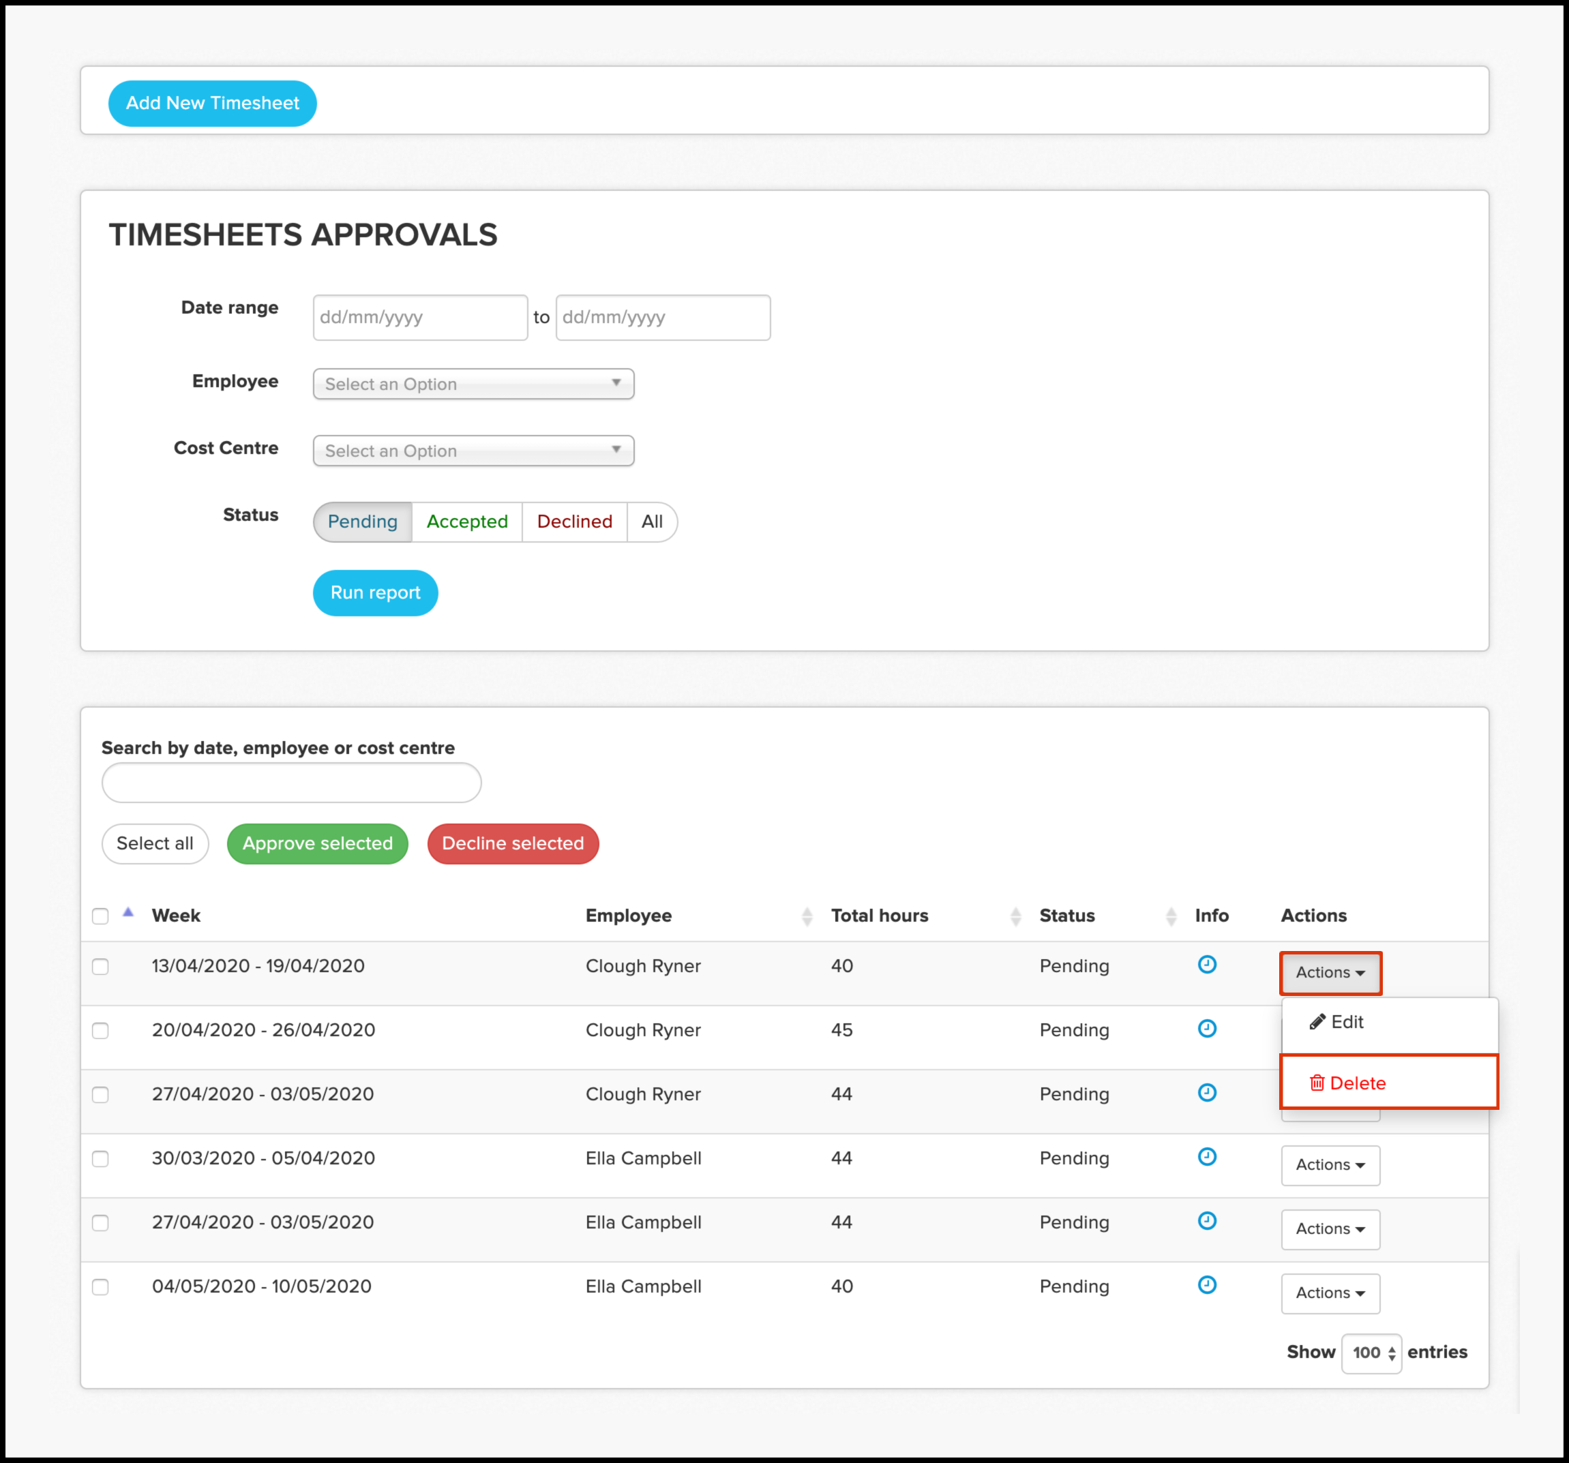Open the Employee filter dropdown
The width and height of the screenshot is (1569, 1463).
473,384
